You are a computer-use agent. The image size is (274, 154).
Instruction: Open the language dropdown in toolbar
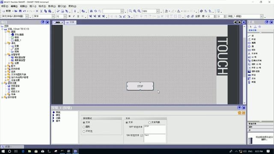pyautogui.click(x=27, y=16)
